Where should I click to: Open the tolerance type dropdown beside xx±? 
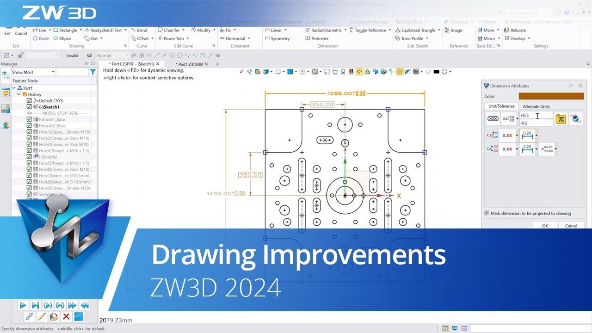click(518, 119)
